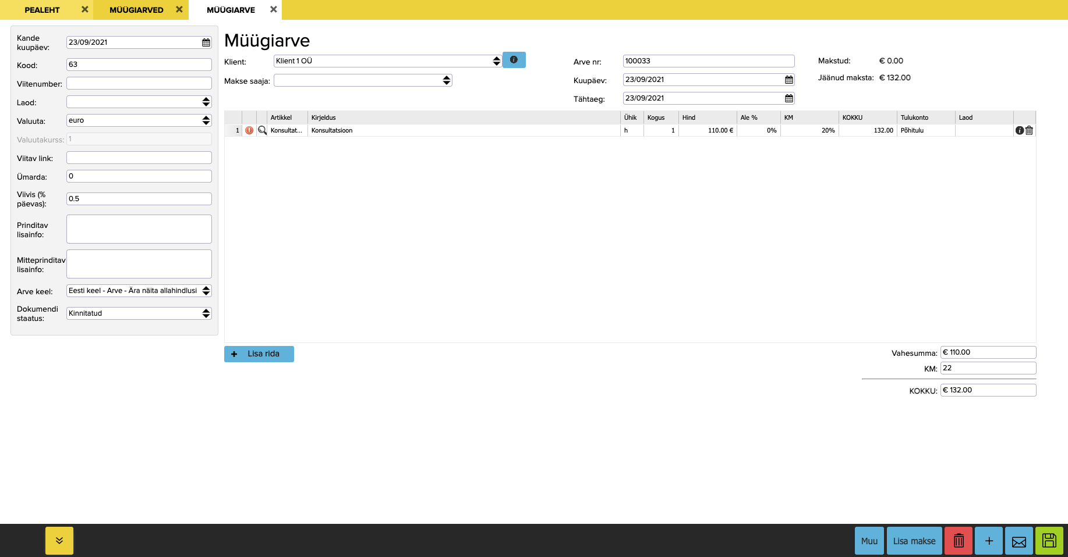Click the Lisa makse button
Screen dimensions: 1068x557
coord(914,541)
